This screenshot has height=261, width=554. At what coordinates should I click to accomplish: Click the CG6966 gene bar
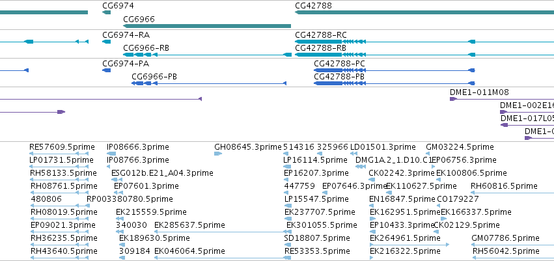[x=206, y=26]
